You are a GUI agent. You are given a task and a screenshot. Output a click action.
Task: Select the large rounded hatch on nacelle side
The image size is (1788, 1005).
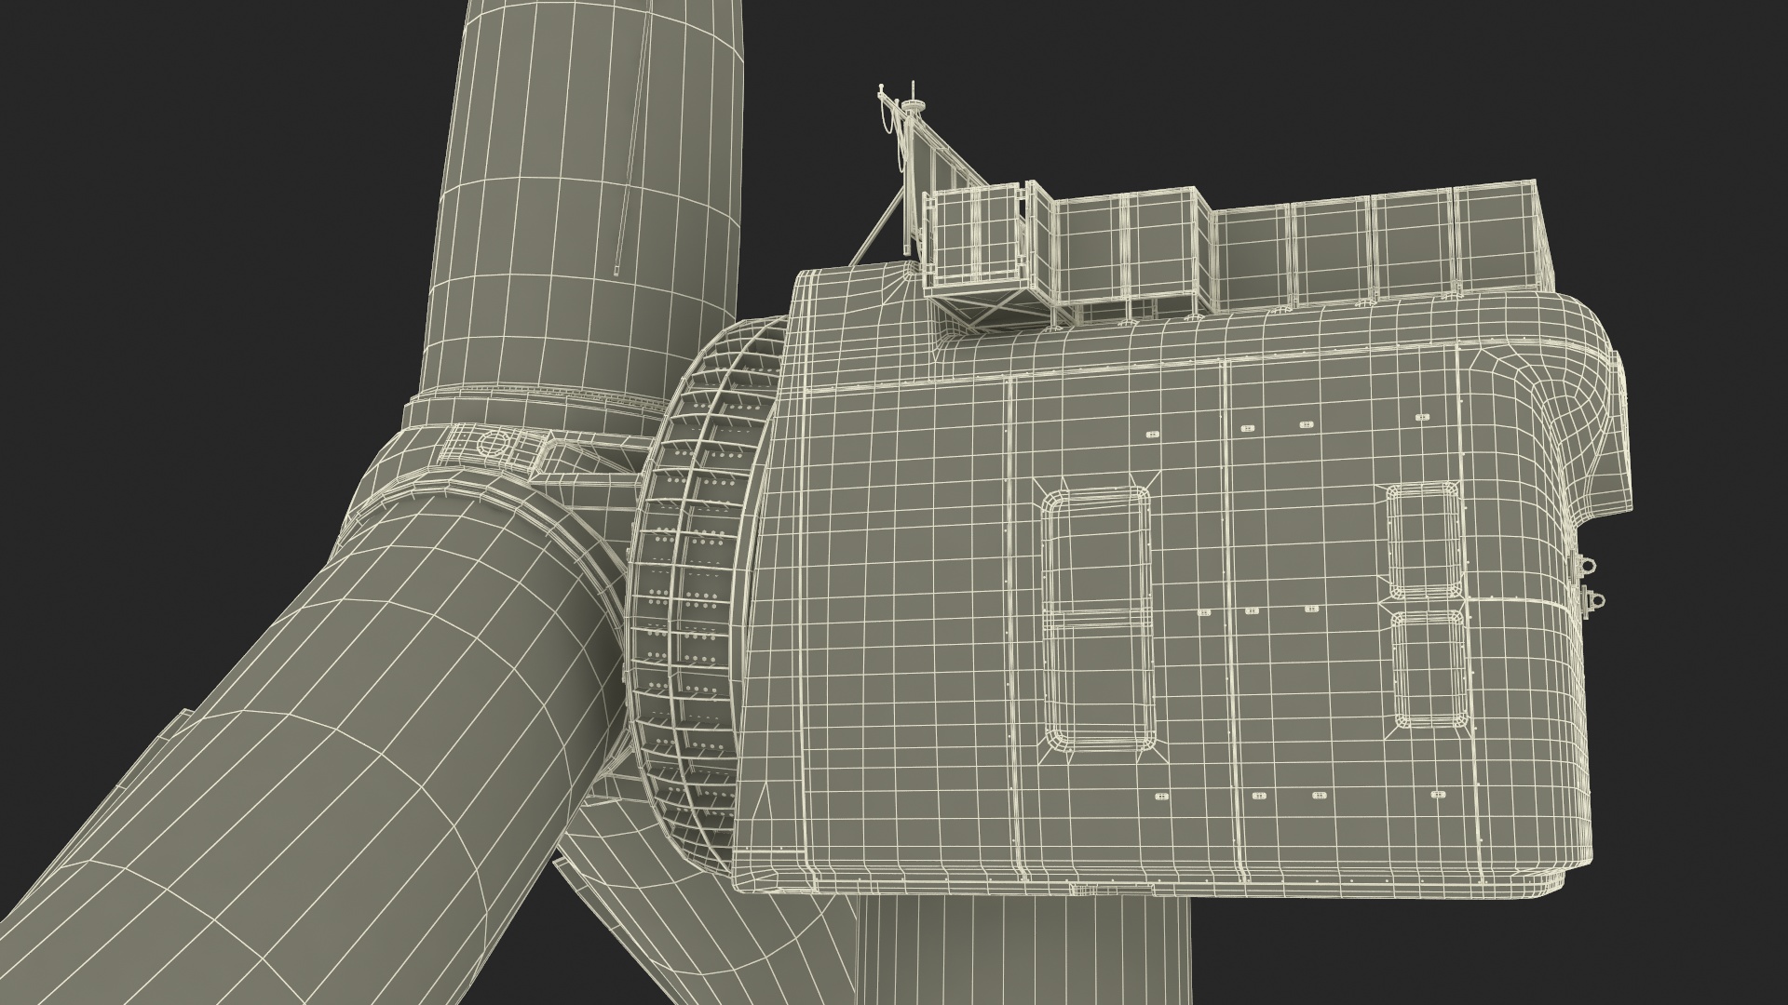click(x=1098, y=621)
